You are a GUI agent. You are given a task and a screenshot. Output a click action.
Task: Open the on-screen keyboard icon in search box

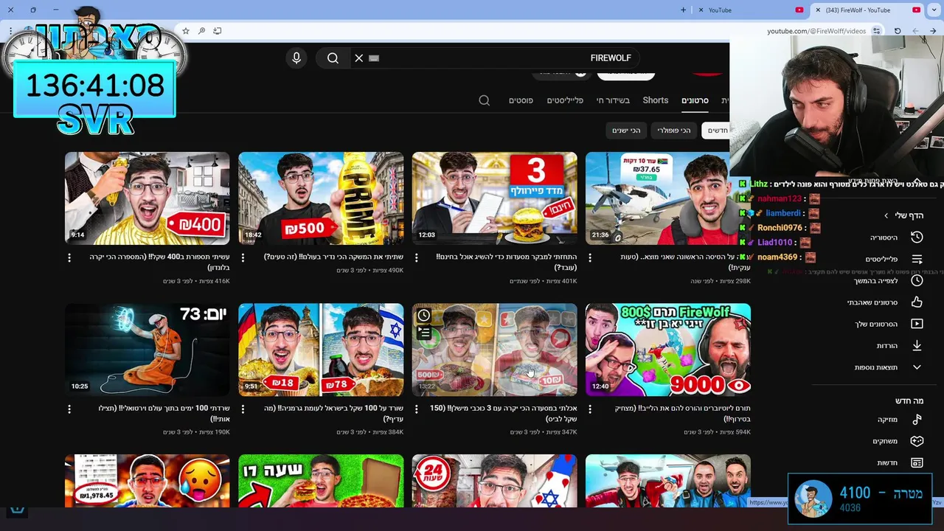click(374, 58)
